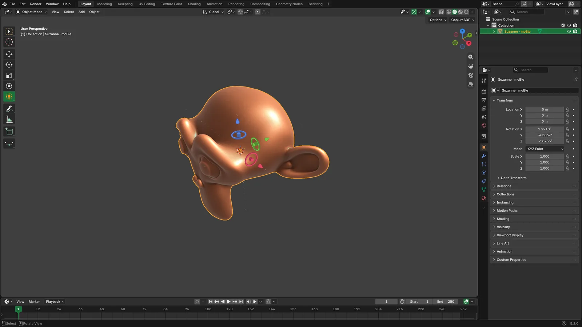582x327 pixels.
Task: Click the Options button
Action: pyautogui.click(x=438, y=20)
